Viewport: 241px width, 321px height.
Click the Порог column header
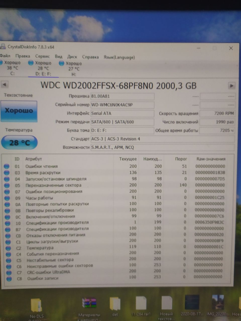[x=181, y=159]
